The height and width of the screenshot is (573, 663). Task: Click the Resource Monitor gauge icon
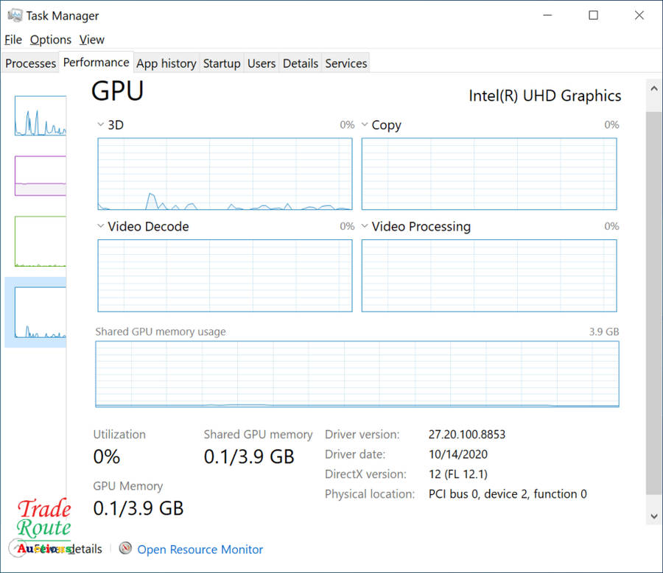click(x=125, y=549)
